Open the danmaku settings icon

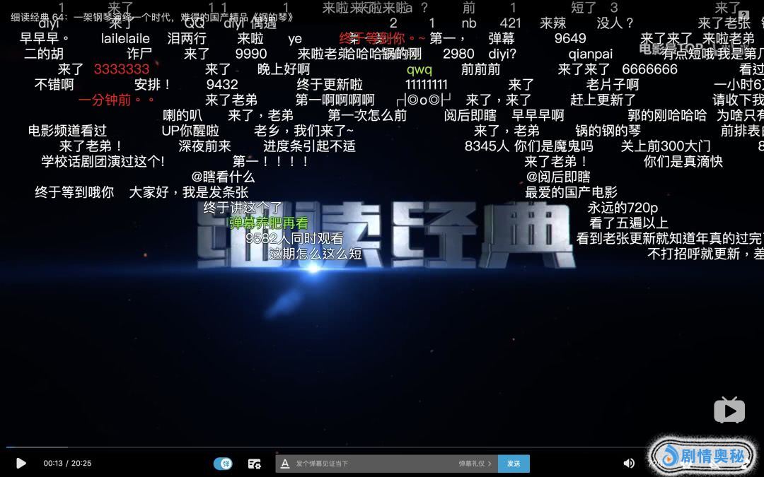click(x=255, y=464)
